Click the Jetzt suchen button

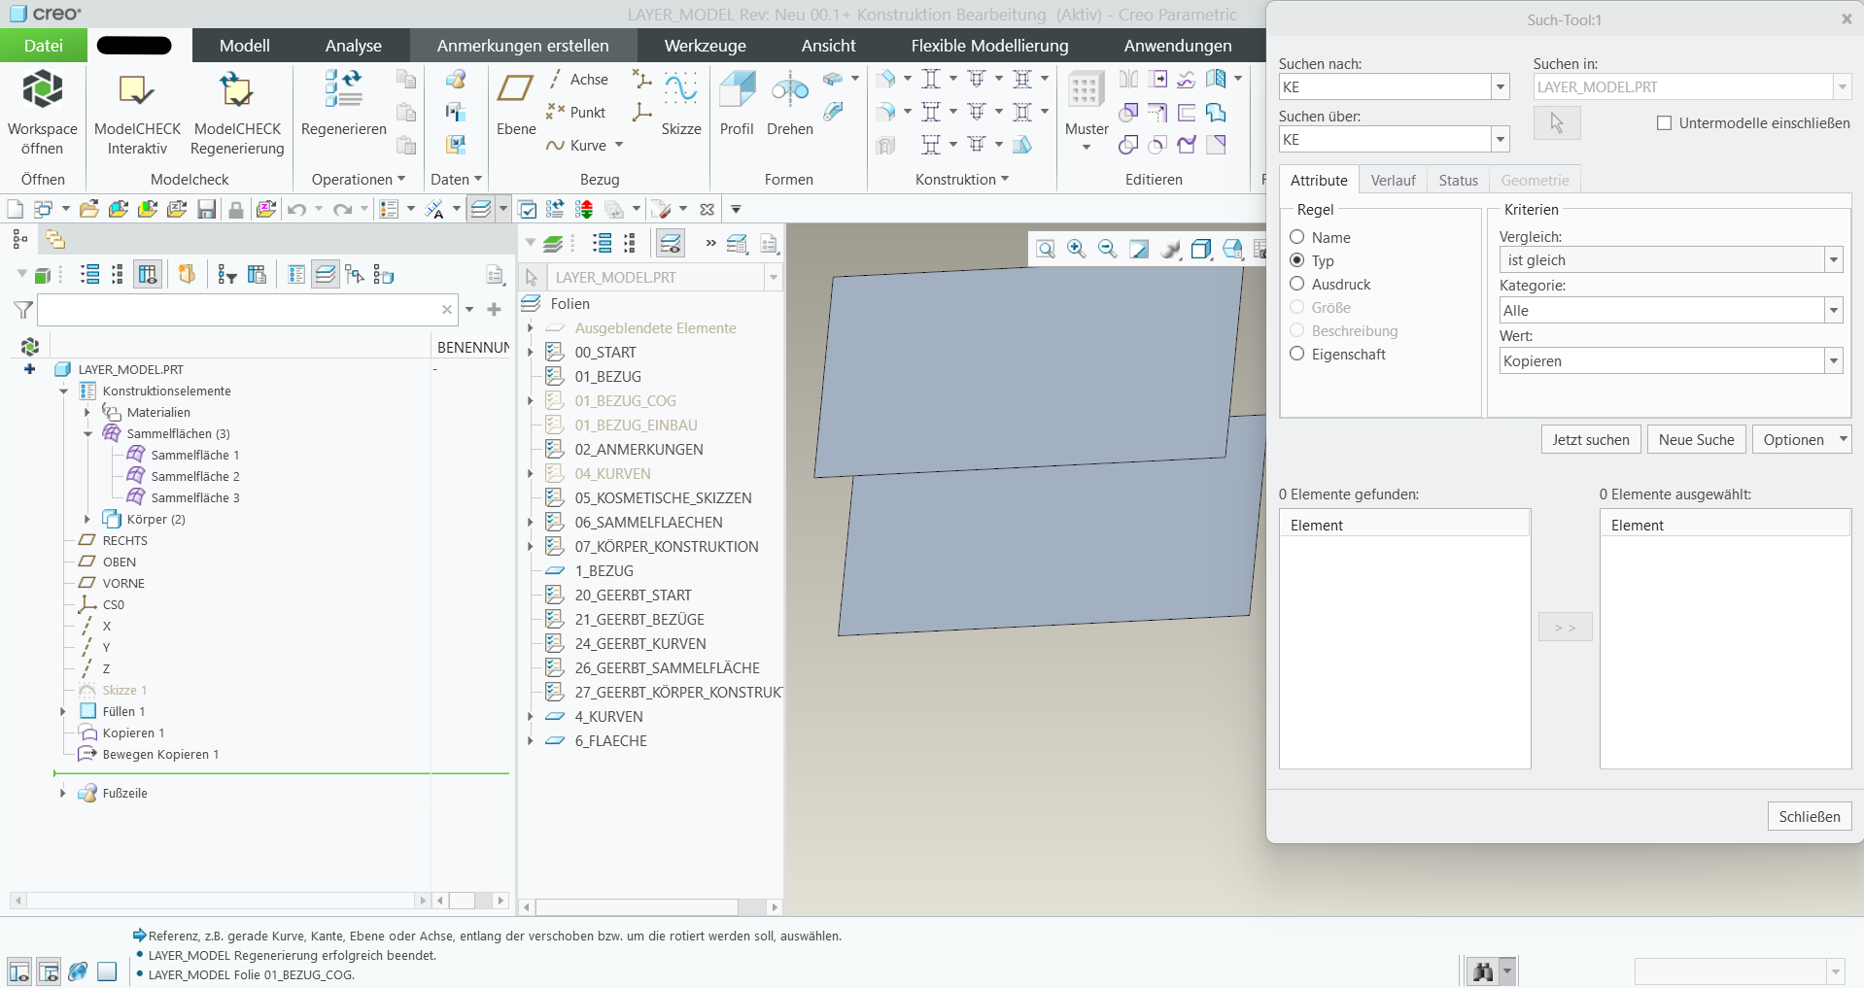pyautogui.click(x=1590, y=440)
